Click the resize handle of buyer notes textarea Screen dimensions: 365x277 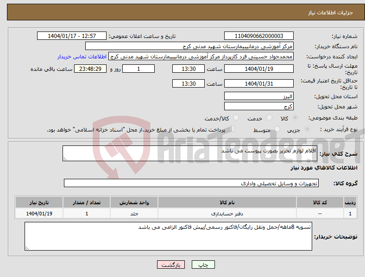click(27, 248)
